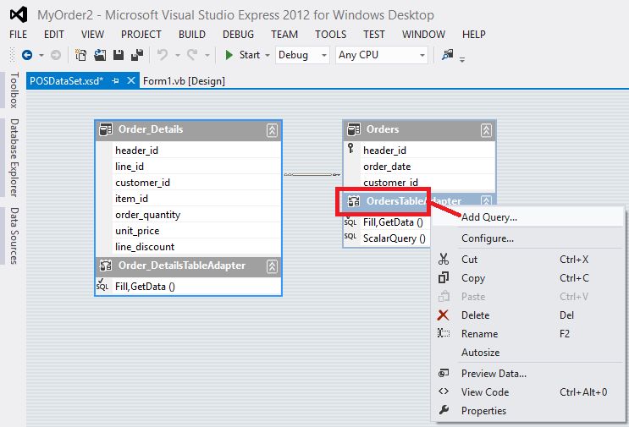Open the Database Explorer side tab
The image size is (629, 427).
(x=14, y=157)
